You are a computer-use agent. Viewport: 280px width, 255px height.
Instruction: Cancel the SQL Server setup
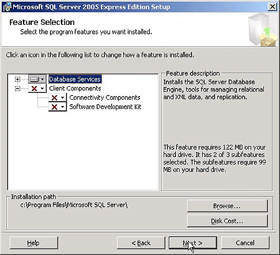[245, 243]
